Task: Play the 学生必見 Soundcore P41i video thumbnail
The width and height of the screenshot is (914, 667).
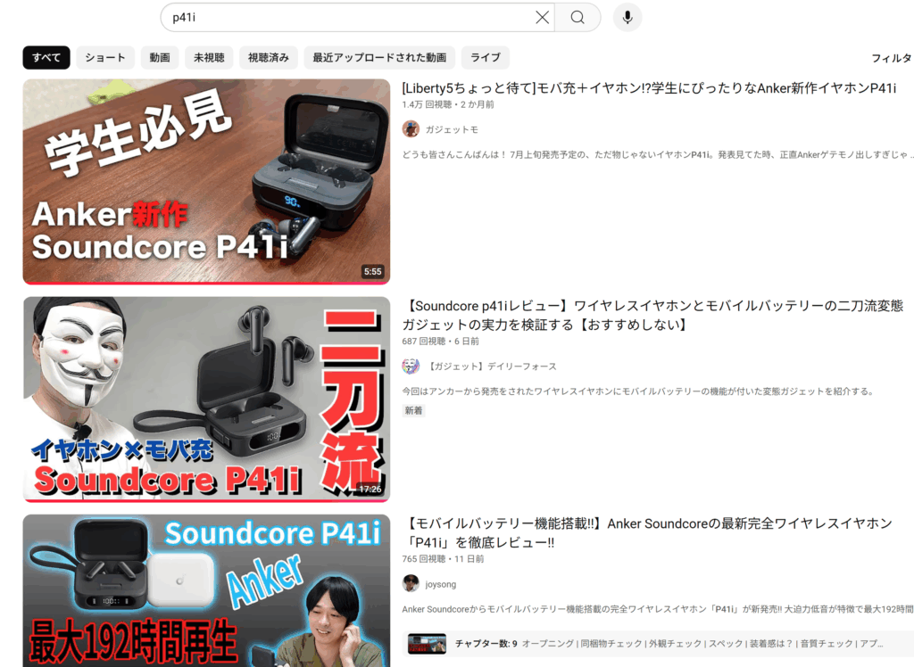Action: pos(206,182)
